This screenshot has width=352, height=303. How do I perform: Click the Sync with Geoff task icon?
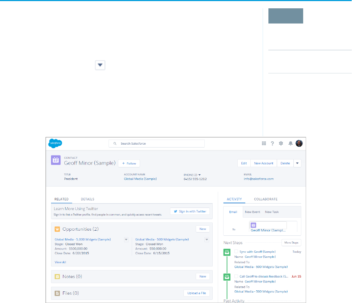pyautogui.click(x=227, y=252)
